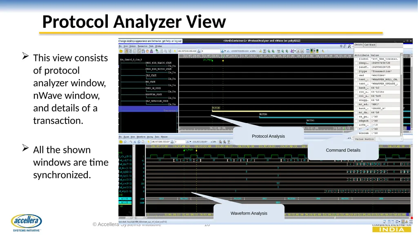Click zoom in magnifier in nWave toolbar
418x235 pixels.
225,142
